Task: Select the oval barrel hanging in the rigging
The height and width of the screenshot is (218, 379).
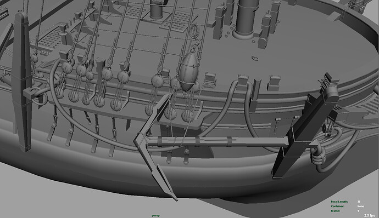Action: click(x=188, y=72)
